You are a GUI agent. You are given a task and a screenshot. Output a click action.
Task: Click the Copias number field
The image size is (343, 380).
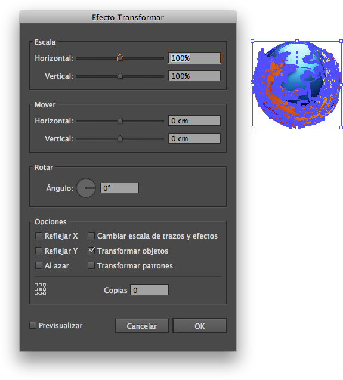click(149, 290)
